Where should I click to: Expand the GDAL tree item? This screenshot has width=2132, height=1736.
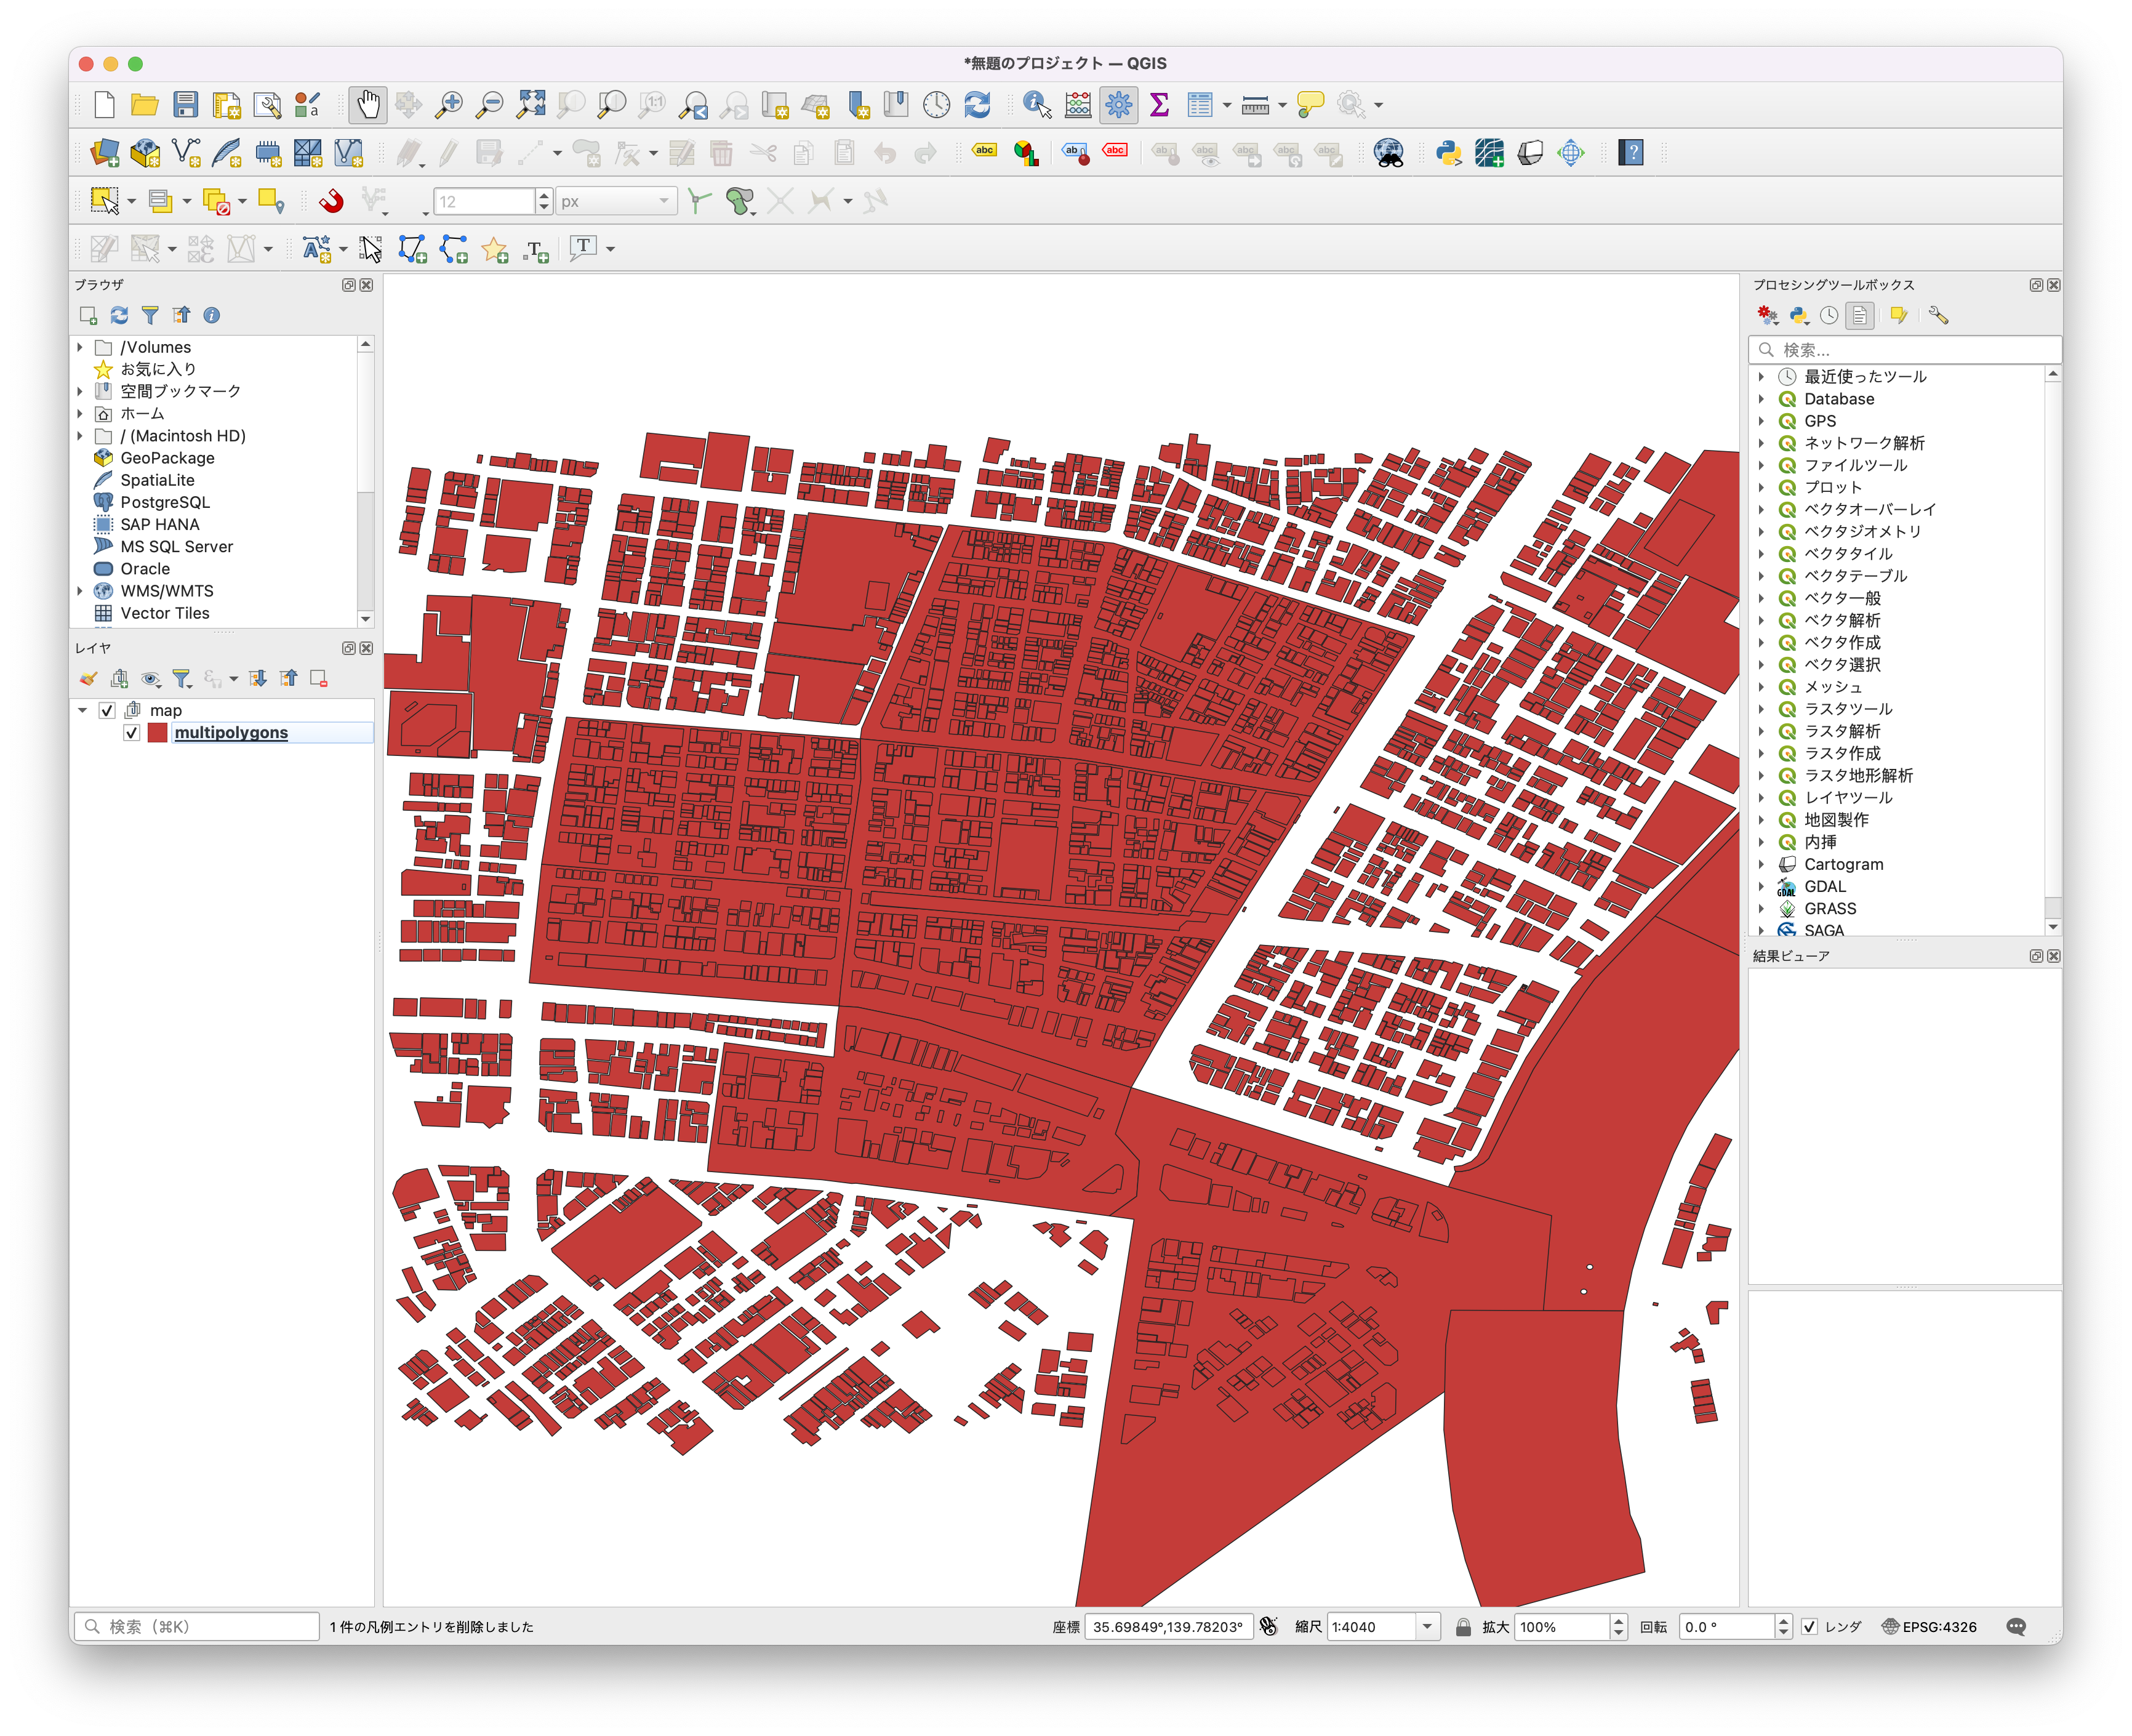tap(1762, 886)
